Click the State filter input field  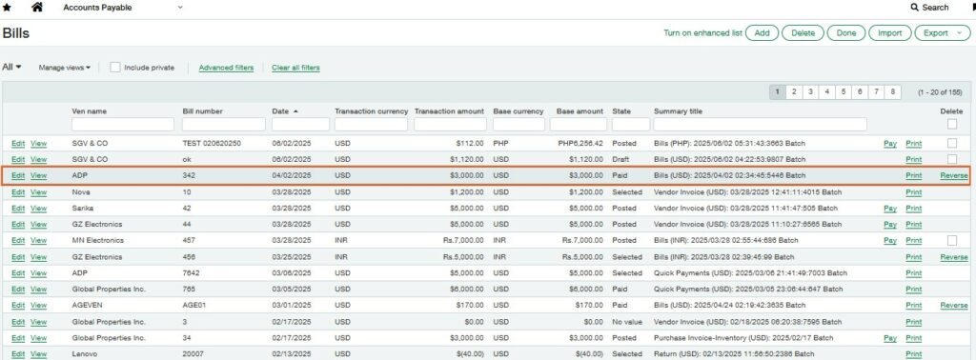tap(631, 125)
